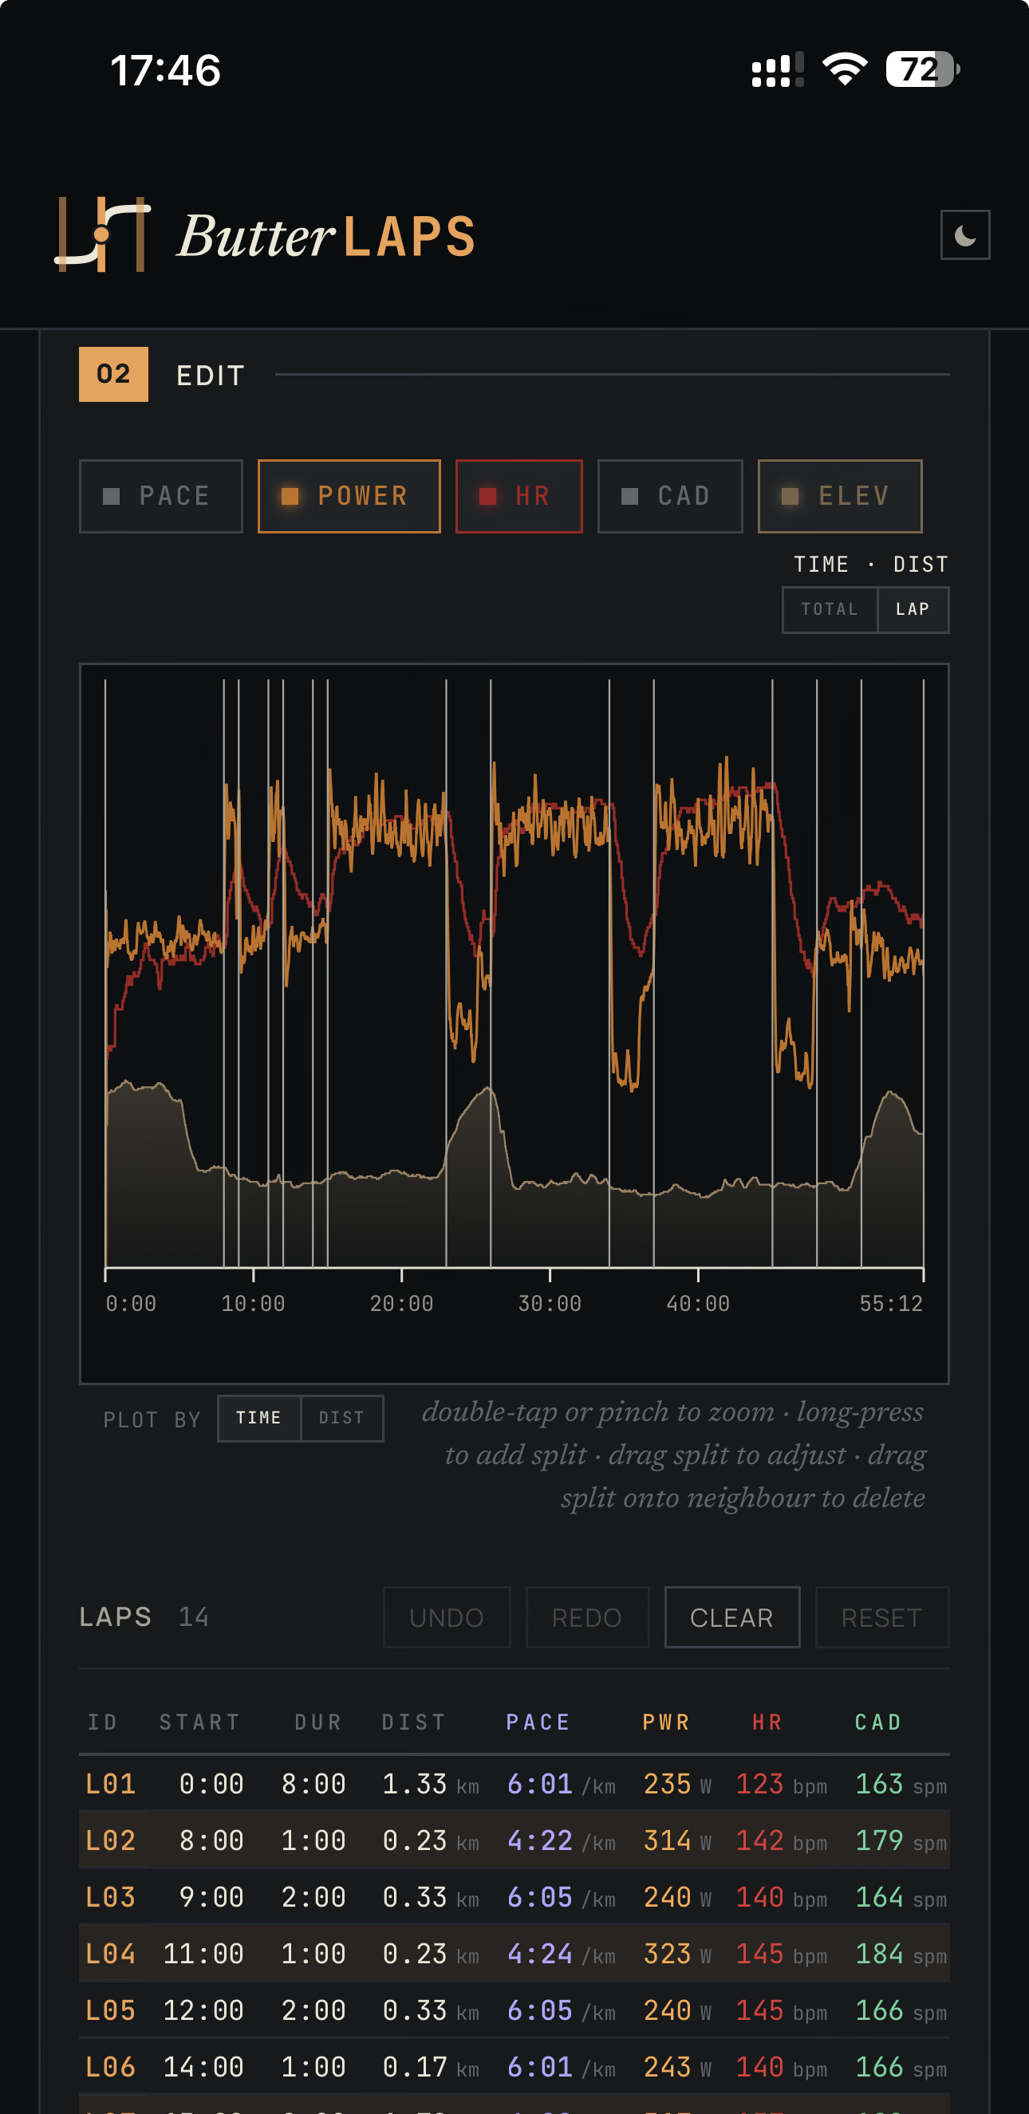Select lap row L04
Screen dimensions: 1029x2114
point(514,1954)
